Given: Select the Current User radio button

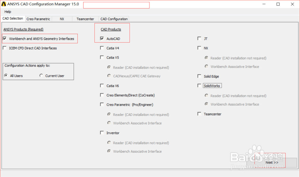Looking at the screenshot, I should click(x=41, y=75).
